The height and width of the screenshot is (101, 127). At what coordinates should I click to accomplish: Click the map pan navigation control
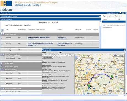click(79, 58)
